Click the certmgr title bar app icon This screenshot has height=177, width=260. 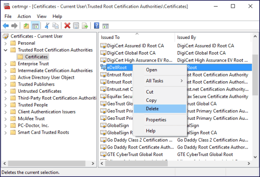coord(7,6)
